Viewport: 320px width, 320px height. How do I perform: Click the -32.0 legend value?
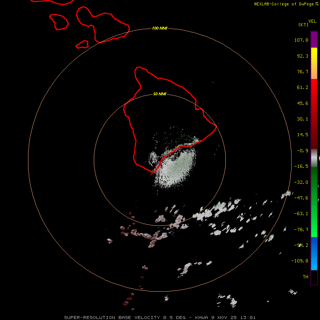pos(301,182)
